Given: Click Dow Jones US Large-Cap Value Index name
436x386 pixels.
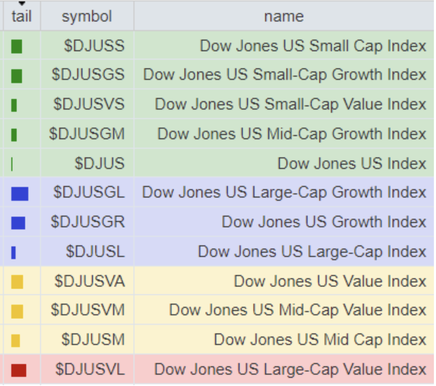Looking at the screenshot, I should click(x=290, y=370).
